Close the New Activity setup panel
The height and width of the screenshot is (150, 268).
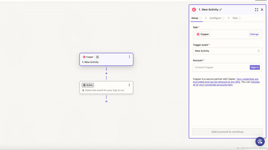pos(262,10)
